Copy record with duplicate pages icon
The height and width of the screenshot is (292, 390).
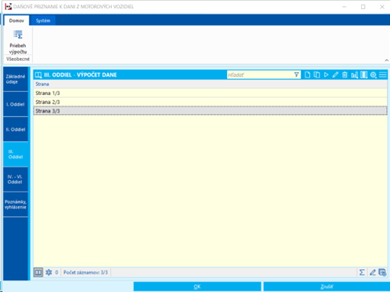(317, 75)
